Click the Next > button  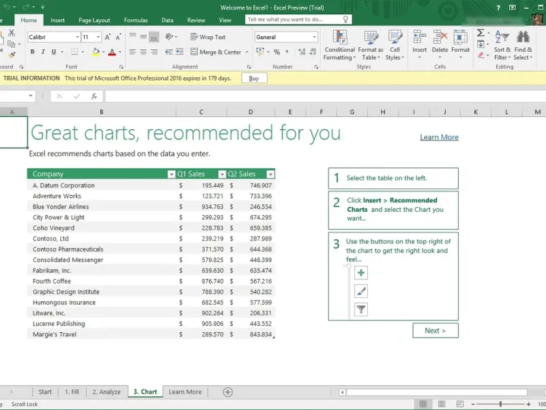coord(435,331)
